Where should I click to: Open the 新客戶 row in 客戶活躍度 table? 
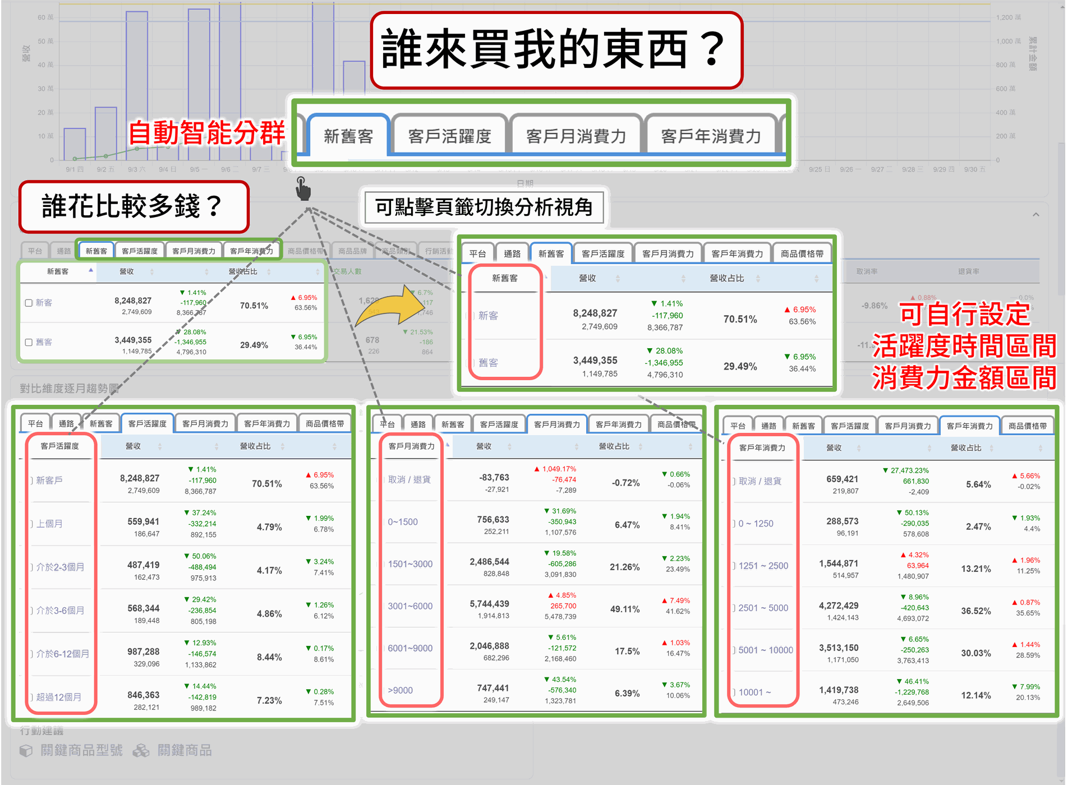point(49,481)
